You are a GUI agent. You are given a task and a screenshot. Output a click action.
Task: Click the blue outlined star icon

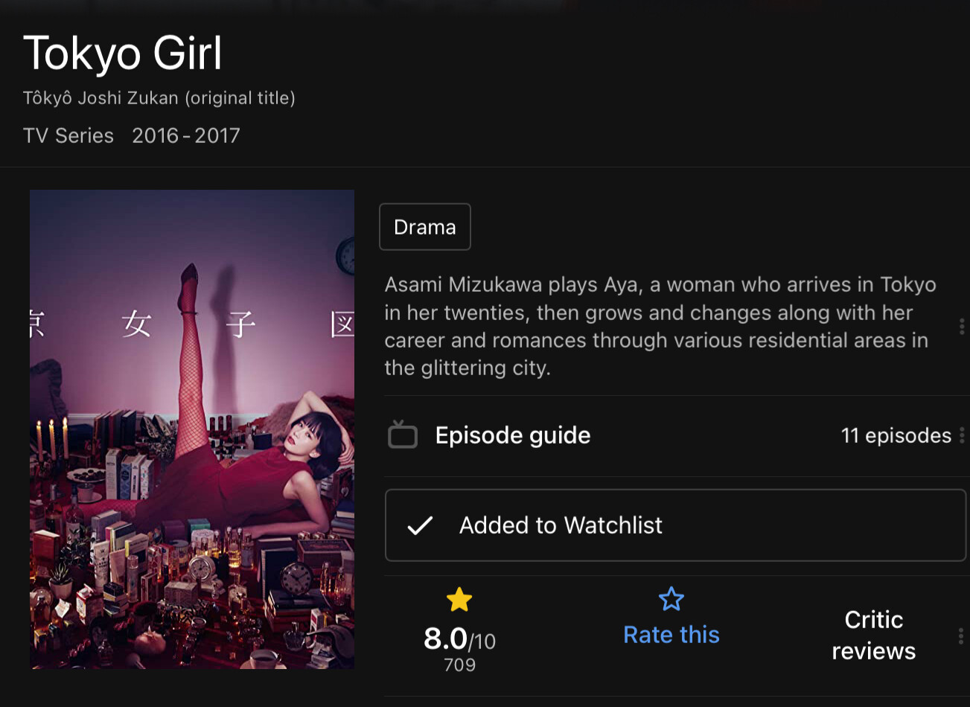(671, 600)
